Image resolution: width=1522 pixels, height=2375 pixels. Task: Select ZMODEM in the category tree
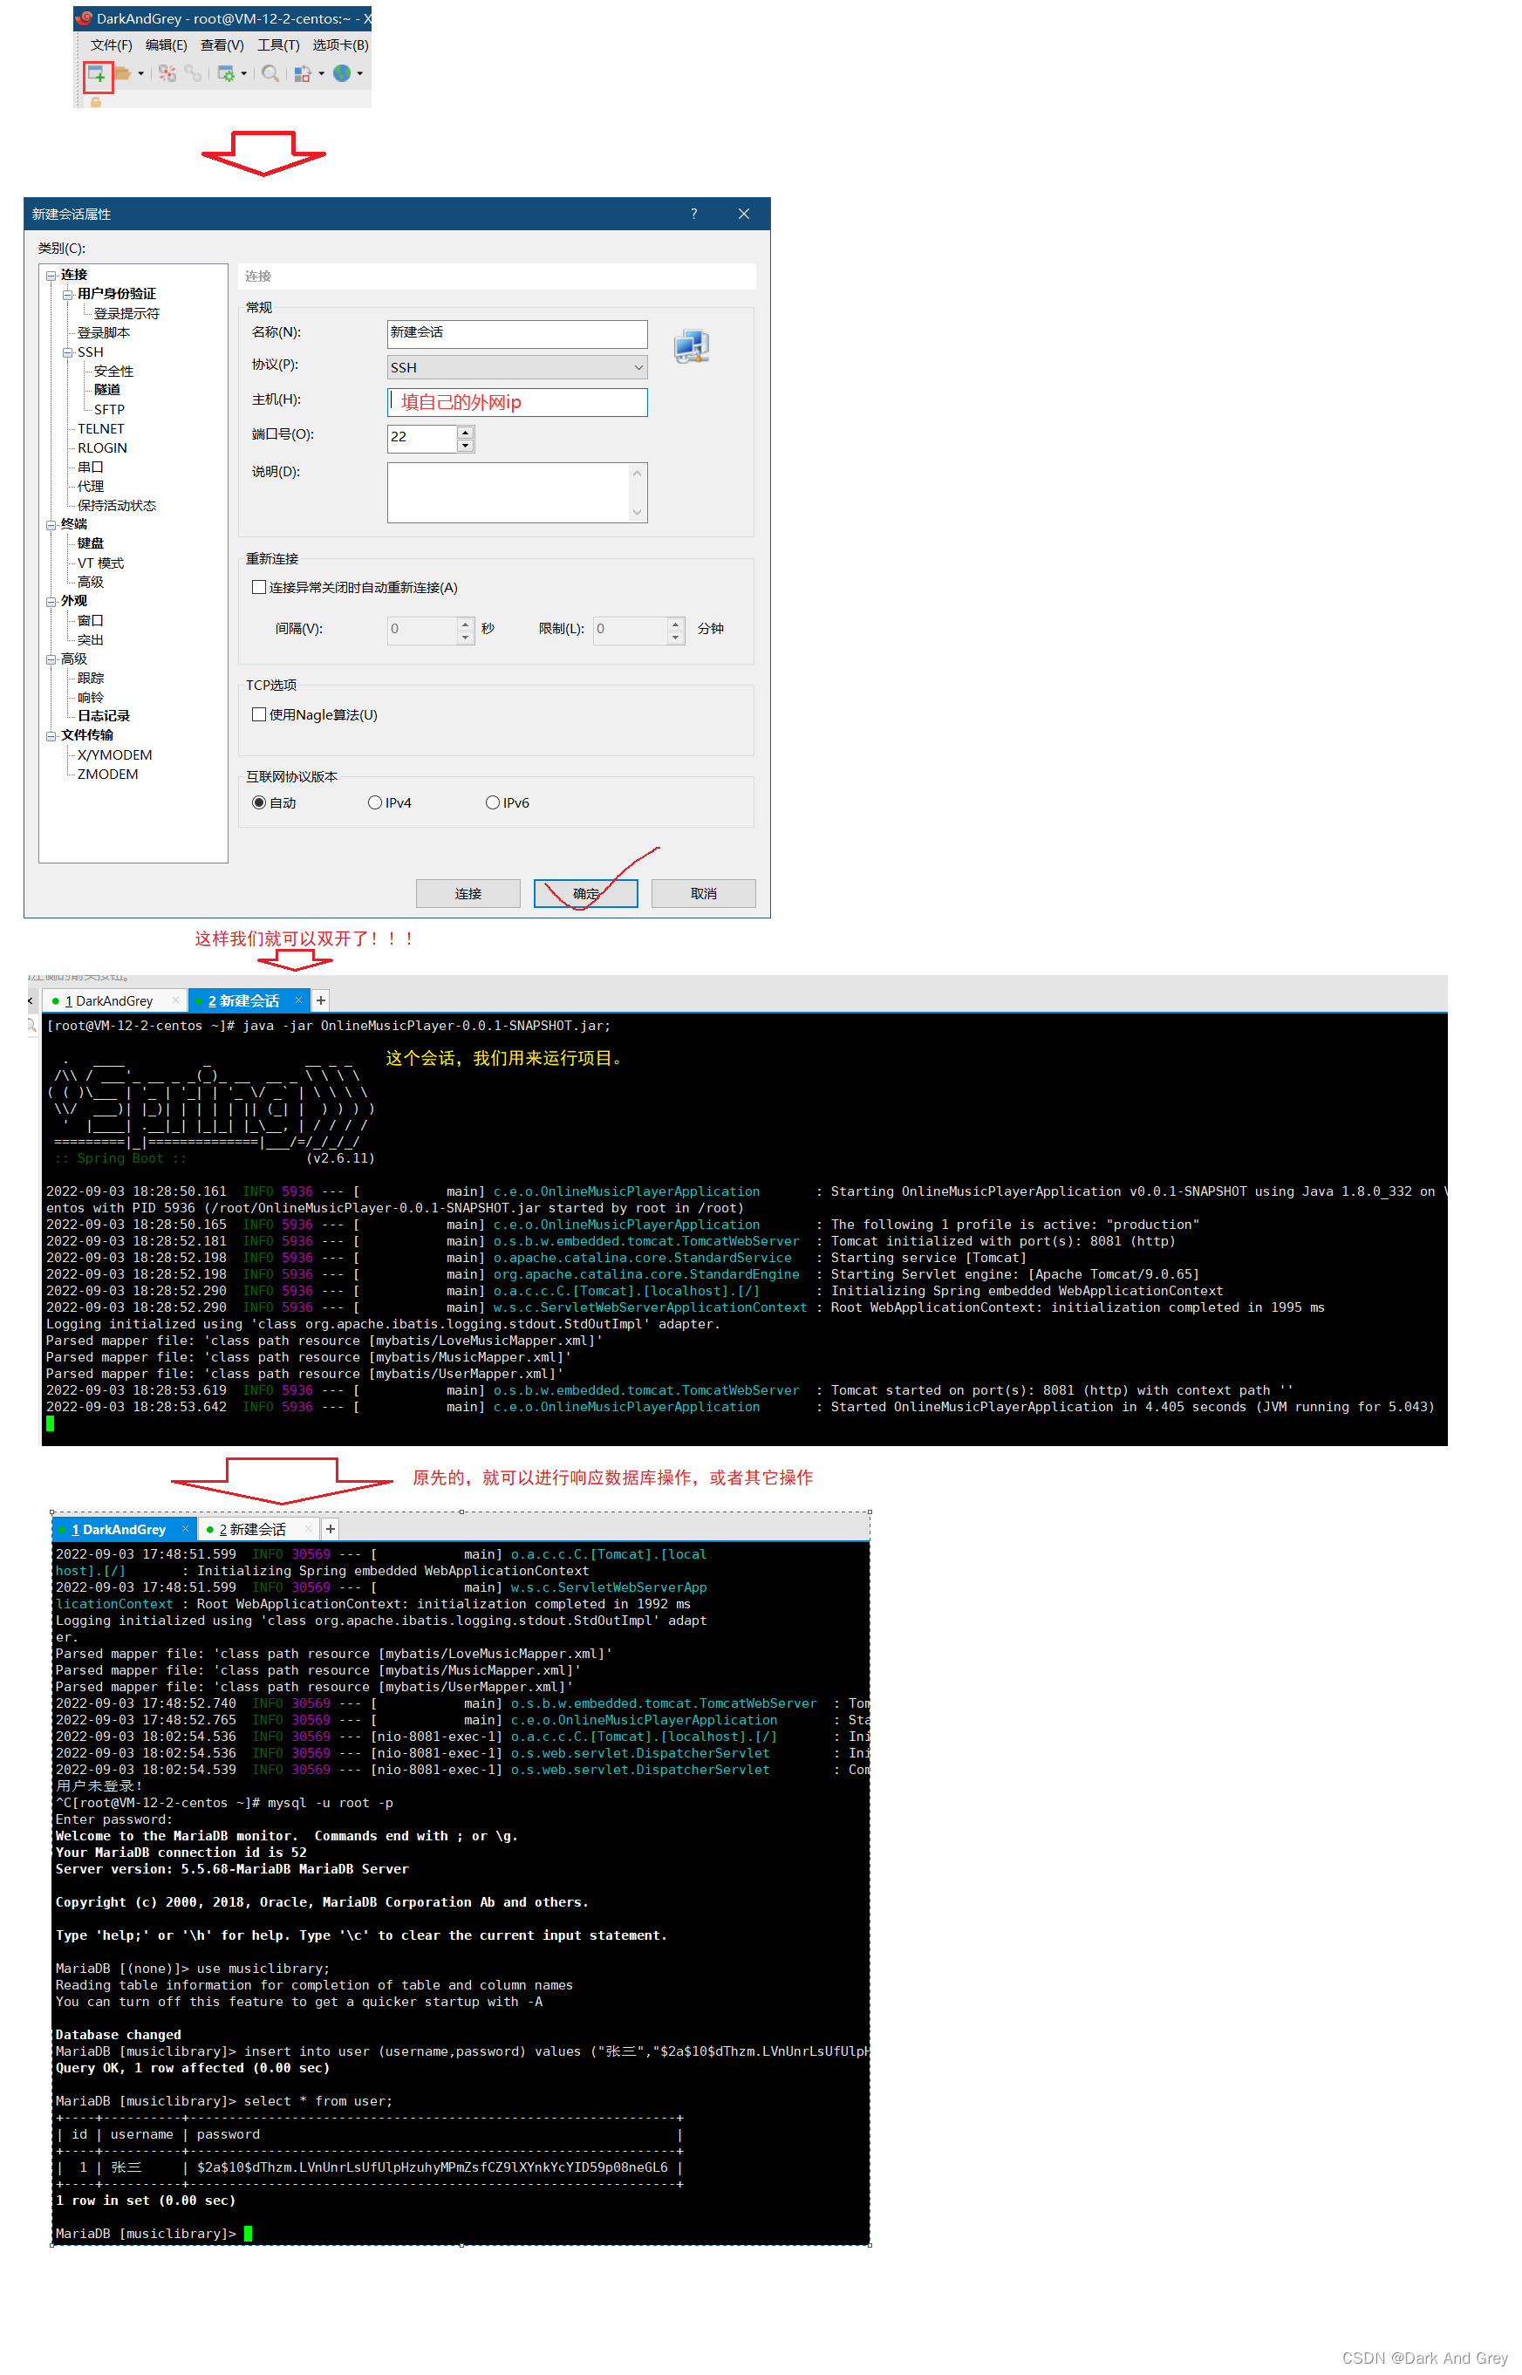pyautogui.click(x=108, y=775)
